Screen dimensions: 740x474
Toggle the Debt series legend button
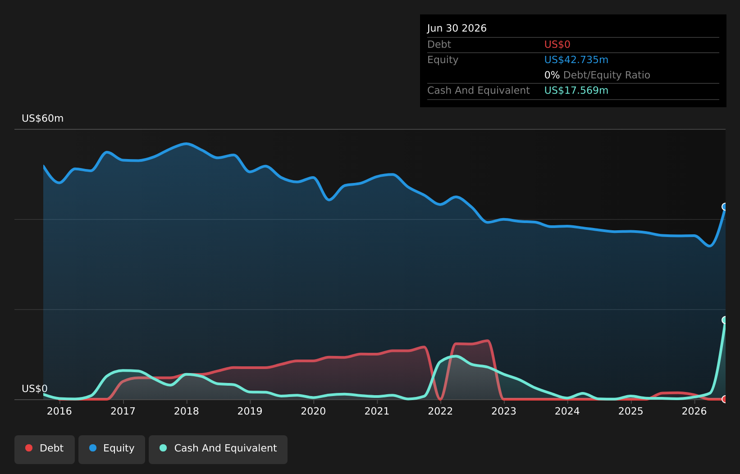coord(45,450)
